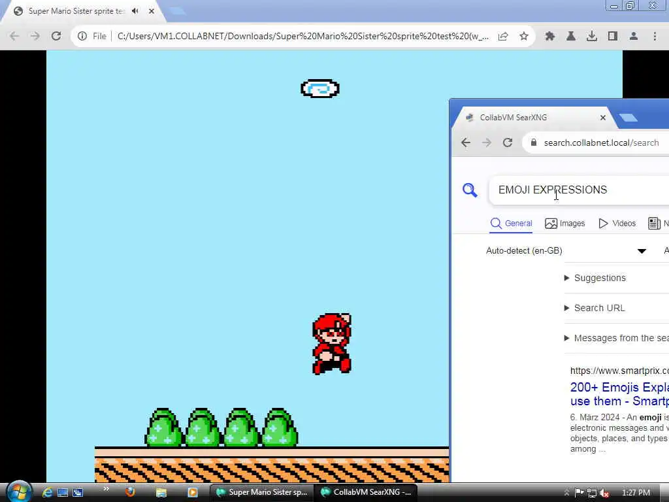Click the small cloud sprite in the sky
669x502 pixels.
(320, 88)
